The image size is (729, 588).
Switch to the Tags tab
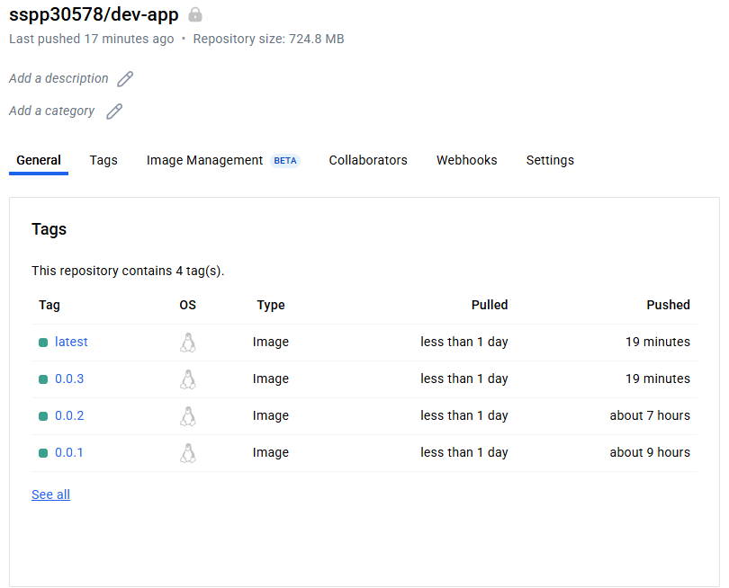click(103, 160)
